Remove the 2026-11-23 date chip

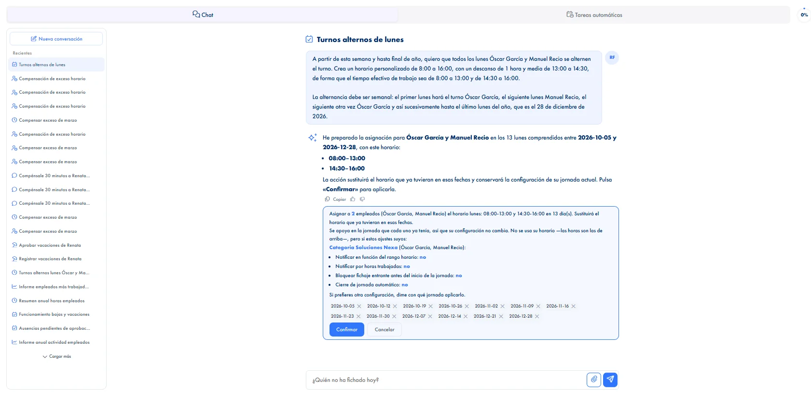click(x=358, y=316)
